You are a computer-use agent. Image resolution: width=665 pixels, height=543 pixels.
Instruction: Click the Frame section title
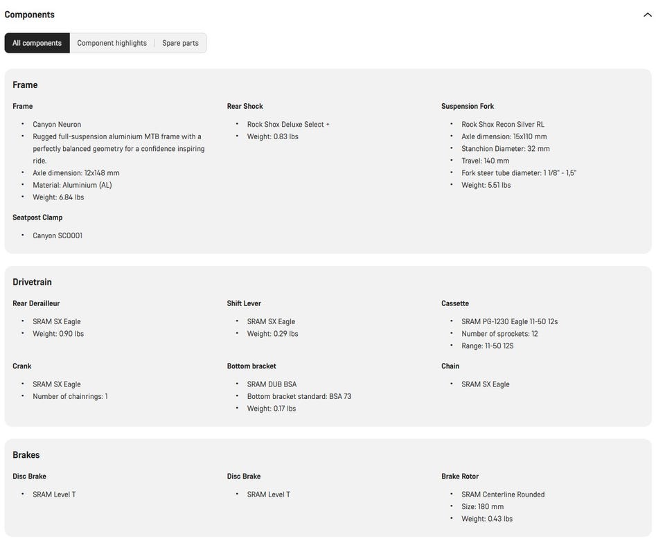tap(25, 84)
